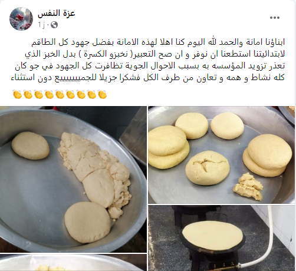Image resolution: width=296 pixels, height=271 pixels.
Task: Click the first clapping emoji on the left
Action: point(17,94)
